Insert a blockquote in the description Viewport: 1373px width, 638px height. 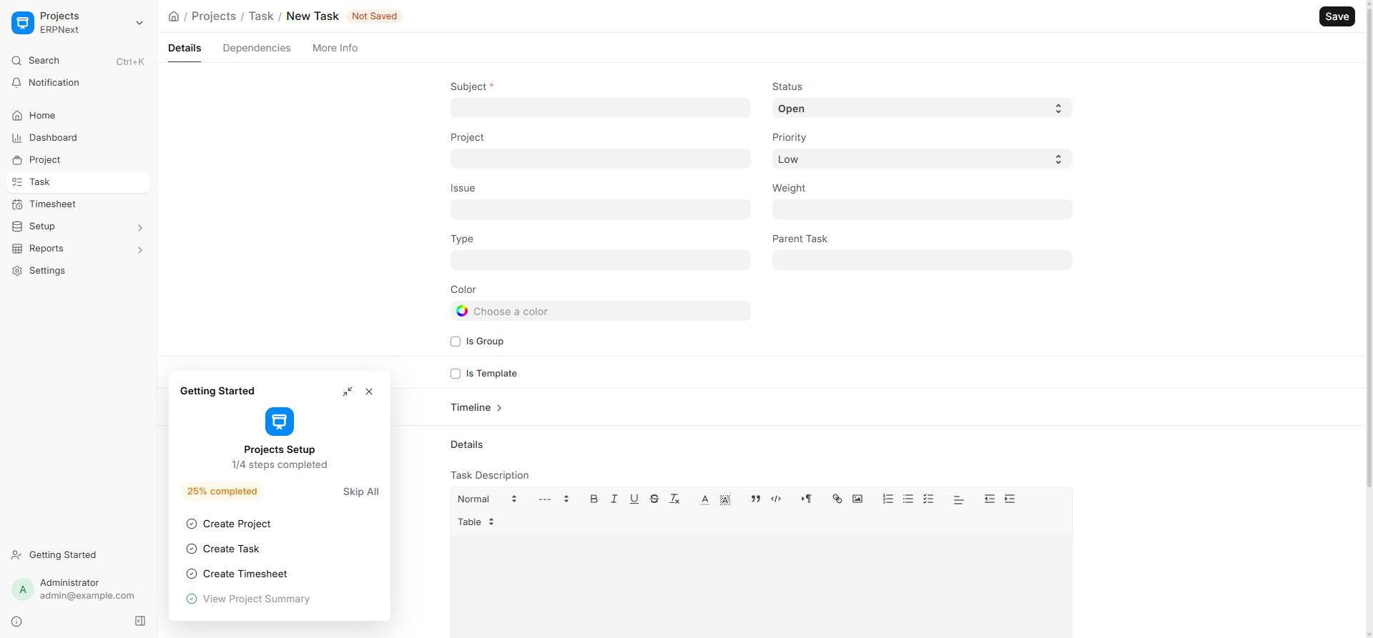(755, 499)
